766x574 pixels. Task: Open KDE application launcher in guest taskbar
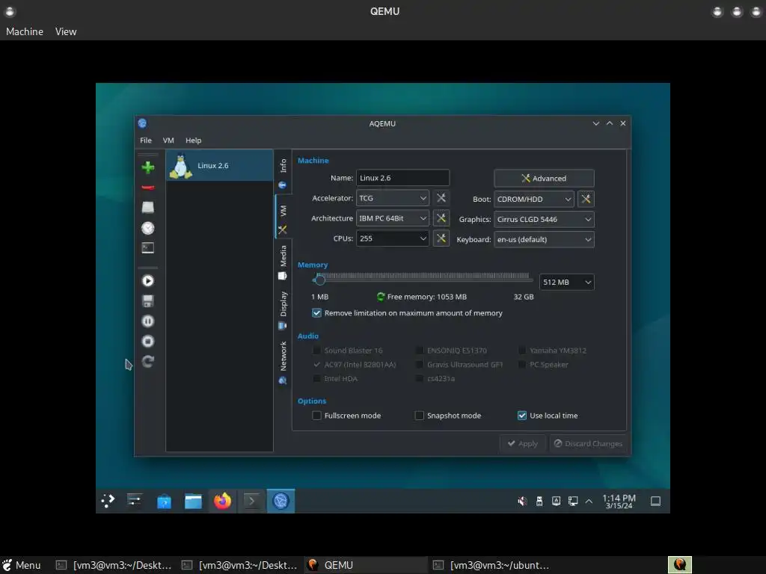pyautogui.click(x=108, y=501)
